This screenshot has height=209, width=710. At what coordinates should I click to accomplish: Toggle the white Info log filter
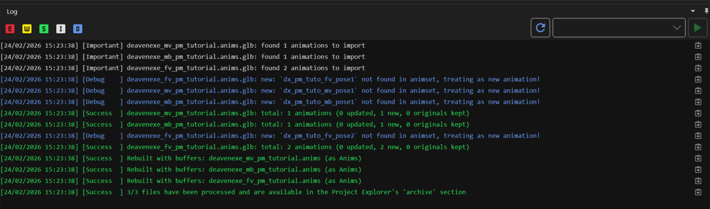[61, 29]
